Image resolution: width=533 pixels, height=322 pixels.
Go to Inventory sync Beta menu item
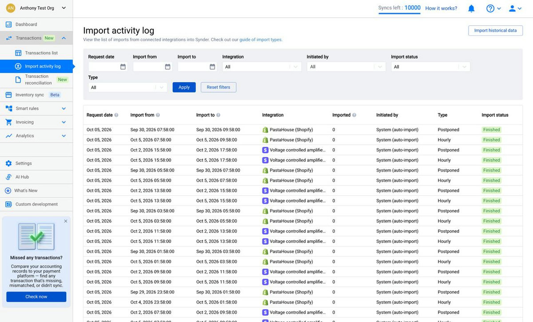[x=36, y=95]
